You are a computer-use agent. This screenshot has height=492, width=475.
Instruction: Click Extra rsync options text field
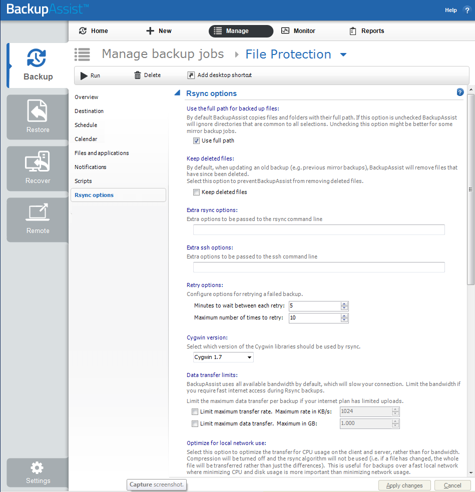point(319,229)
